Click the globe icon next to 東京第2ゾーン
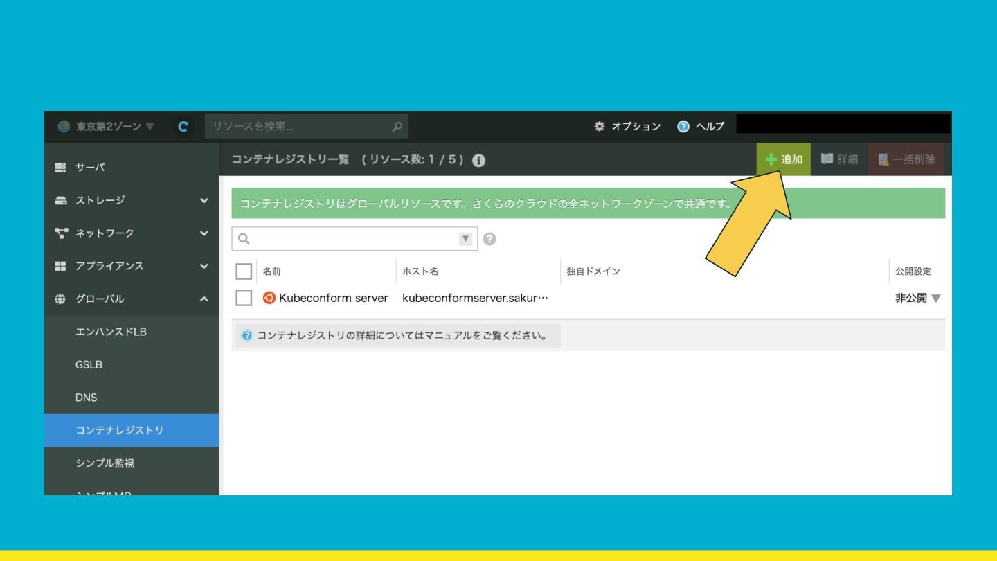Image resolution: width=997 pixels, height=561 pixels. tap(64, 127)
